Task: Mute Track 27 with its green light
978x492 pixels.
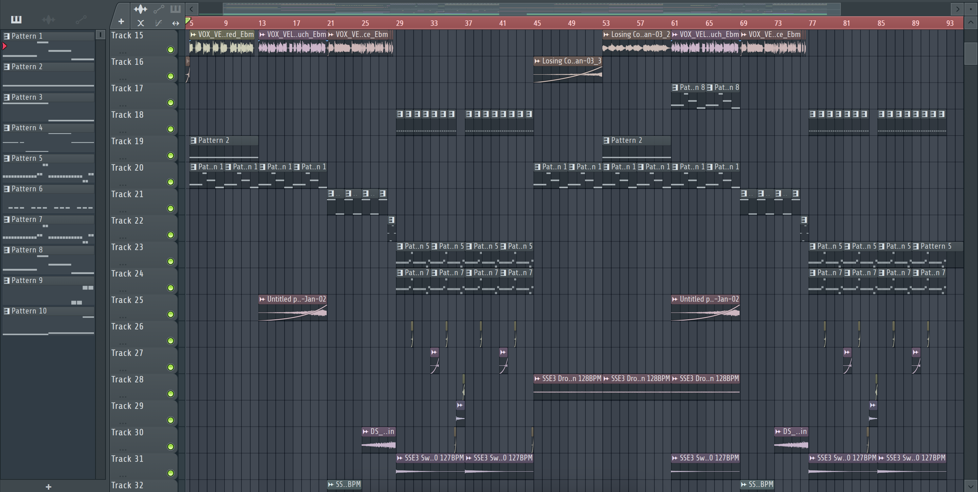Action: coord(170,367)
